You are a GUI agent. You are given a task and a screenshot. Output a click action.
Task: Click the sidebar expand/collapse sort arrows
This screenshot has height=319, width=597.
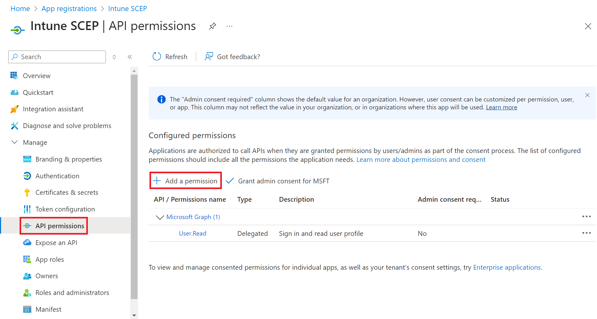[114, 57]
